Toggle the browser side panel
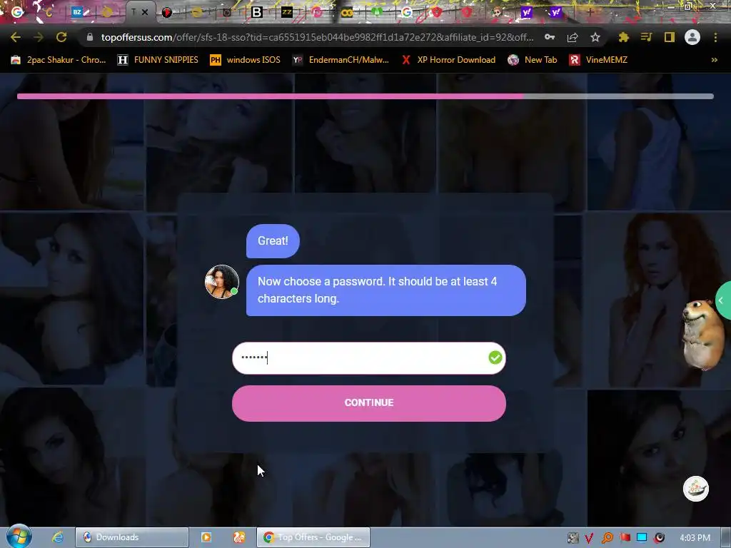Image resolution: width=731 pixels, height=548 pixels. pos(670,37)
